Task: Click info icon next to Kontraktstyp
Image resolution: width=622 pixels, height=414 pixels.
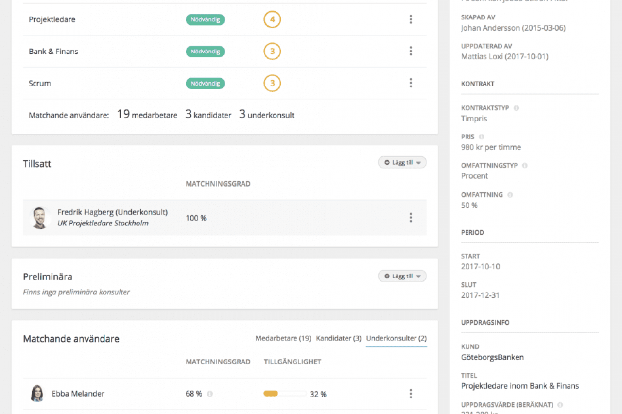Action: [516, 108]
